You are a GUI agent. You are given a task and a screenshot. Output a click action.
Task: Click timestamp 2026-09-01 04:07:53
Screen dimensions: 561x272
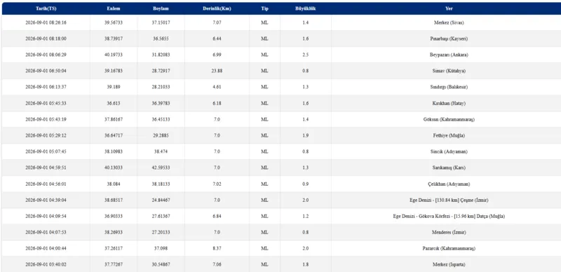tap(46, 232)
